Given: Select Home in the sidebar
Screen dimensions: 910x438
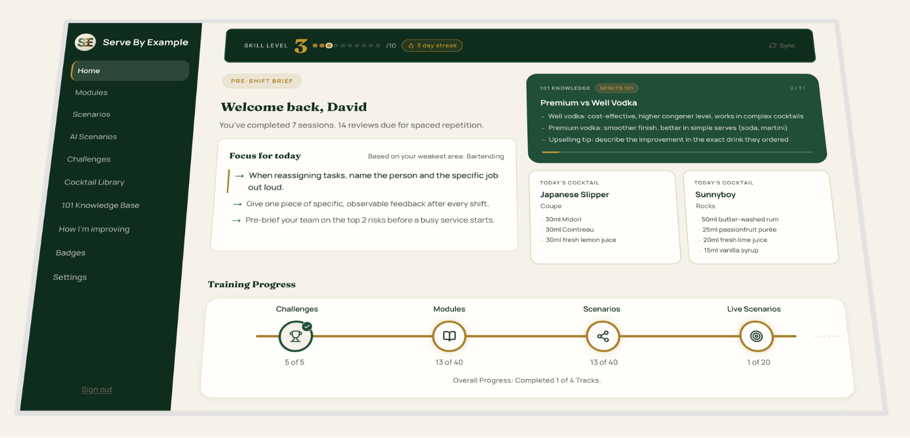Looking at the screenshot, I should coord(130,71).
